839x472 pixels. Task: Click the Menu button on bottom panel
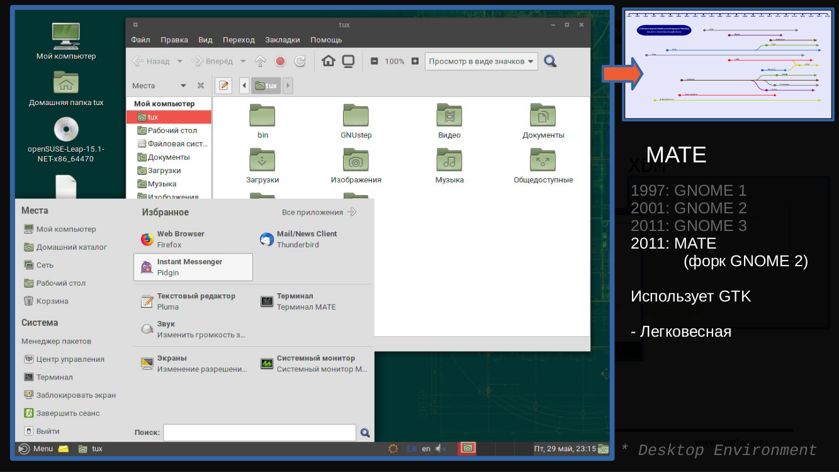[36, 449]
